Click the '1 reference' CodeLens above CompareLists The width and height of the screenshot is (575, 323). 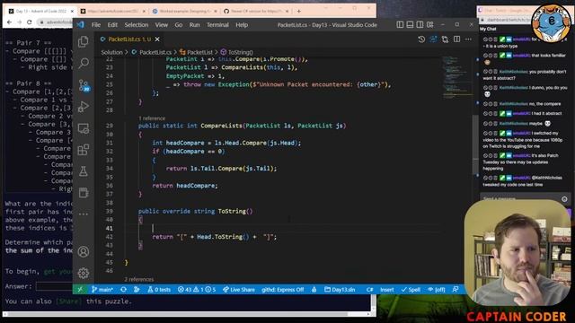[x=152, y=118]
